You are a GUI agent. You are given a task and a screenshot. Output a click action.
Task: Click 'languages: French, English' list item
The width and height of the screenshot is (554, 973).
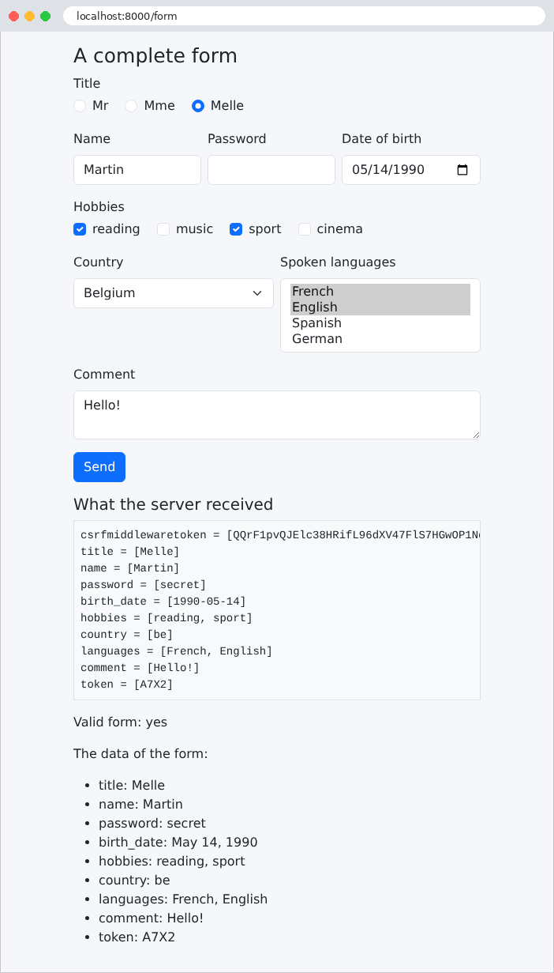[183, 899]
